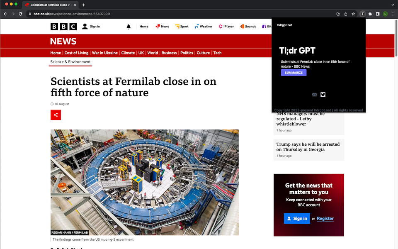Viewport: 398px width, 249px height.
Task: Click the NEWS banner title
Action: [x=63, y=41]
